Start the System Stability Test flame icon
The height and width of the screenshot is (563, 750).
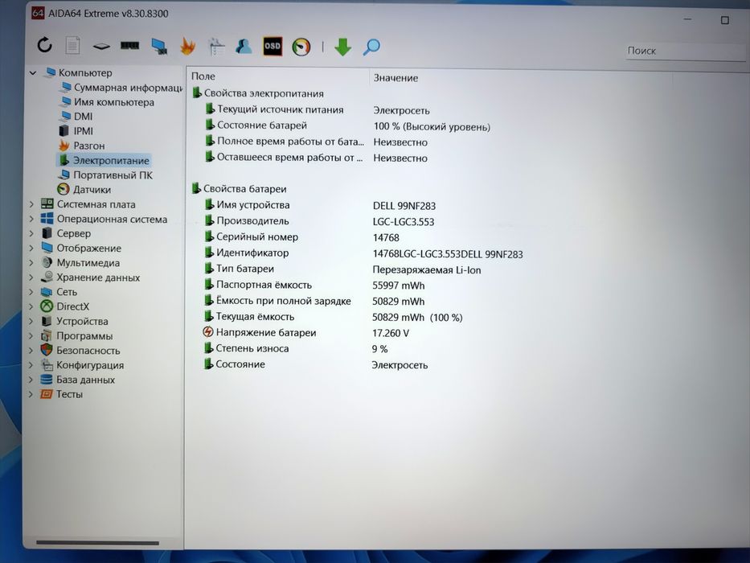tap(187, 47)
